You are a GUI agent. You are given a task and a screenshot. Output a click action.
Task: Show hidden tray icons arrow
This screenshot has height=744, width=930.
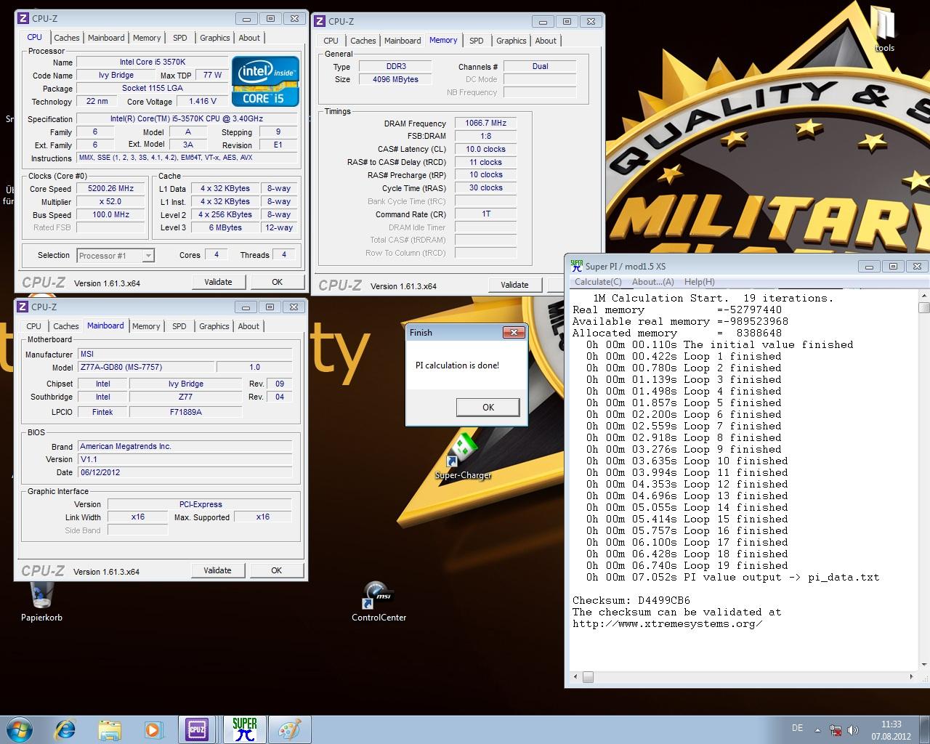[x=818, y=729]
